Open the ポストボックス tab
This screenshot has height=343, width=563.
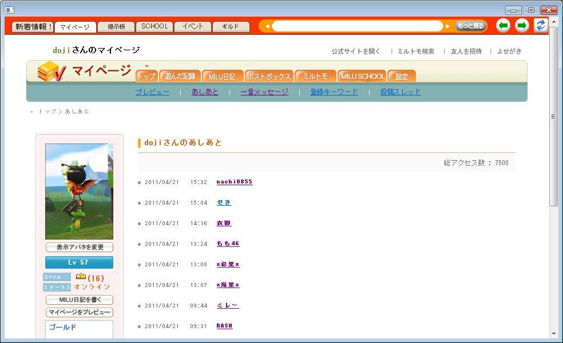pos(269,76)
